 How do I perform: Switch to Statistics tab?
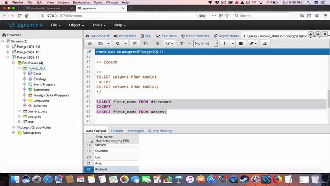click(x=167, y=36)
